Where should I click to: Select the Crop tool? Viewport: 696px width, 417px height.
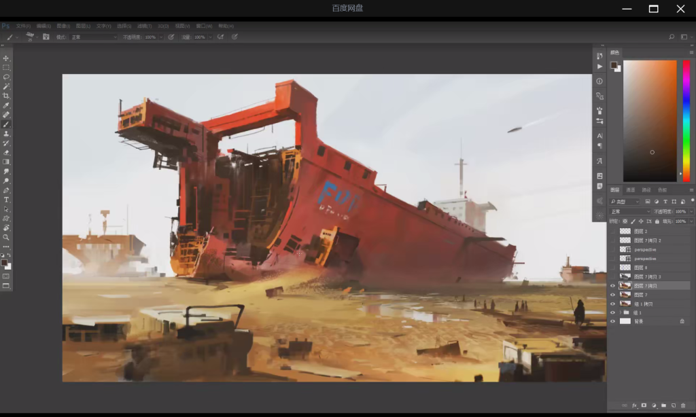click(x=6, y=96)
